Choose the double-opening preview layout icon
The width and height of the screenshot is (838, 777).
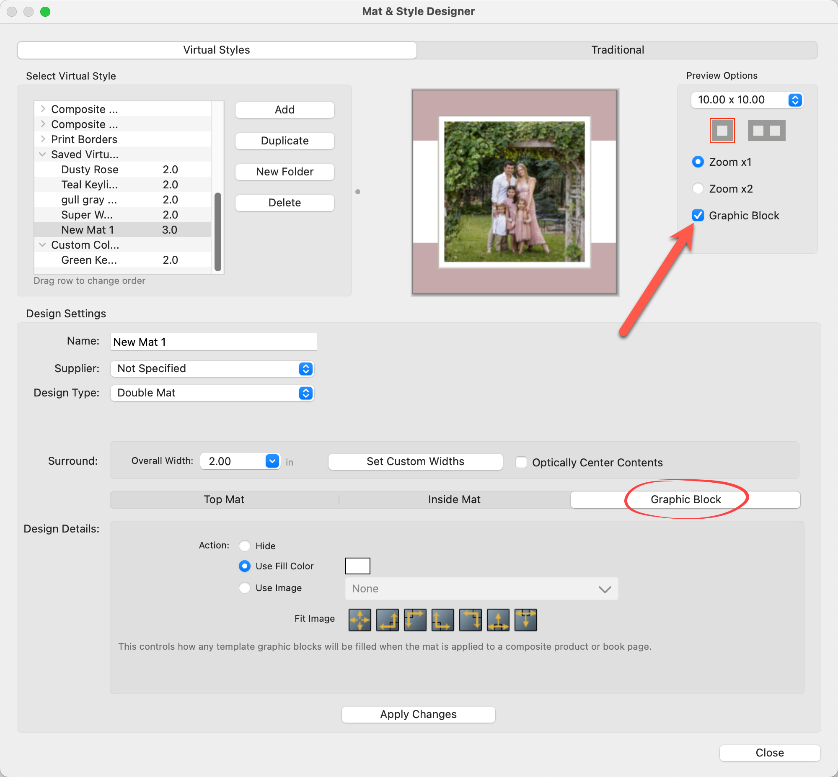[766, 130]
